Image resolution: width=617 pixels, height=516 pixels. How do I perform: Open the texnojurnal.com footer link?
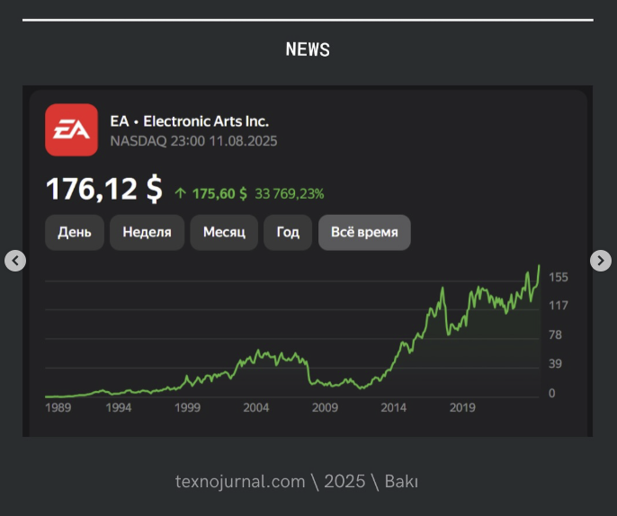[x=240, y=482]
